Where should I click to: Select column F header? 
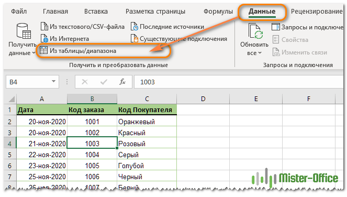click(x=309, y=99)
